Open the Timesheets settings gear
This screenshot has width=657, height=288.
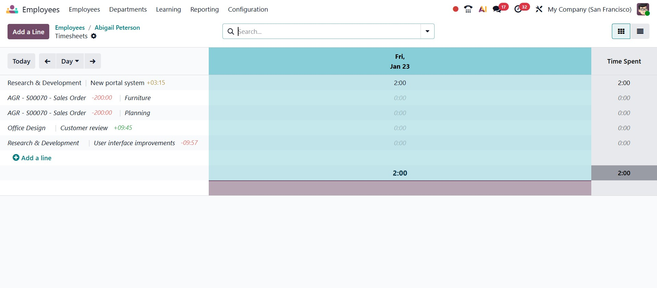click(94, 36)
